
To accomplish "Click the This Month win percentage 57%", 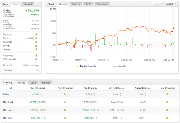I will [x=113, y=110].
